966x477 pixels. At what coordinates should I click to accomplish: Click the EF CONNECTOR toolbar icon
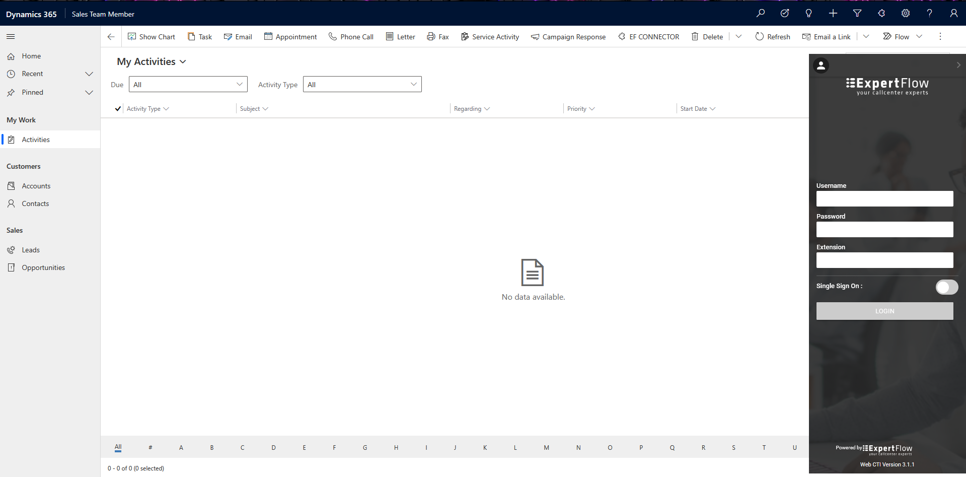(x=648, y=36)
